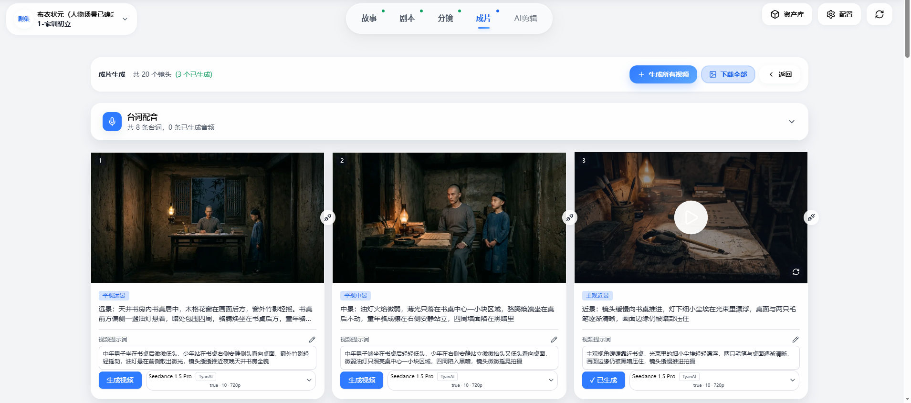Click the video prompt text field of shot 2
Viewport: 911px width, 403px height.
(x=449, y=358)
